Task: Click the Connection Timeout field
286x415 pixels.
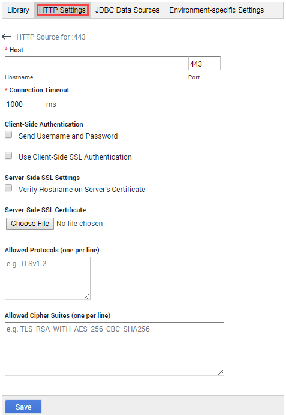Action: (x=25, y=104)
